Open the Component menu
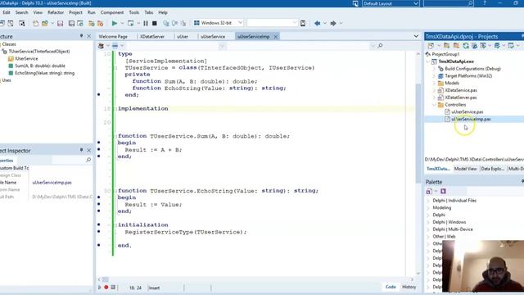The width and height of the screenshot is (524, 295). [112, 12]
